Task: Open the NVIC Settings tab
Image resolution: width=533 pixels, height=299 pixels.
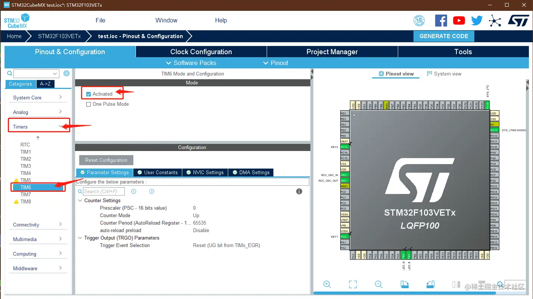Action: (x=205, y=172)
